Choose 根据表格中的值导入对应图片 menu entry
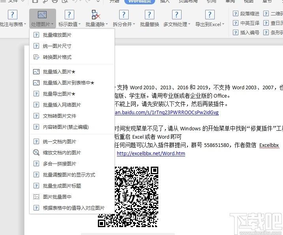283x235 pixels. pyautogui.click(x=72, y=208)
